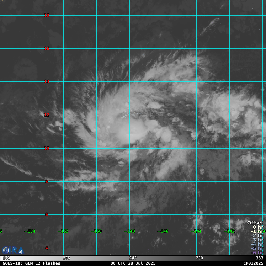The image size is (266, 266).
Task: Click the Offset legend heading
Action: pyautogui.click(x=255, y=223)
